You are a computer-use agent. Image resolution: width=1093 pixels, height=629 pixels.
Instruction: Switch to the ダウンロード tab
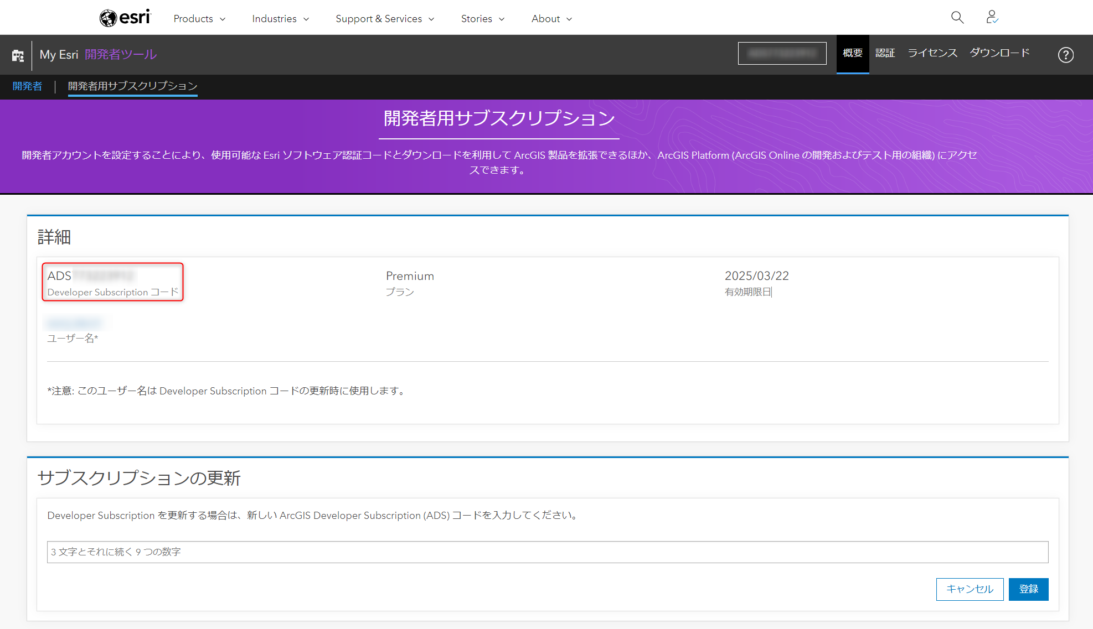pyautogui.click(x=999, y=54)
